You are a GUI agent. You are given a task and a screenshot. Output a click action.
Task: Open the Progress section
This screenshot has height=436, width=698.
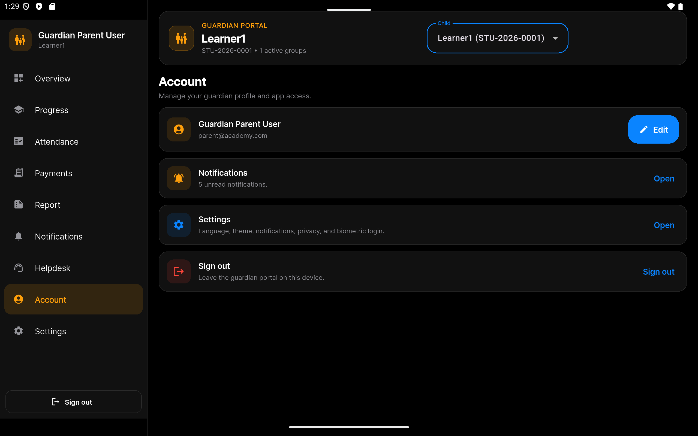[74, 110]
